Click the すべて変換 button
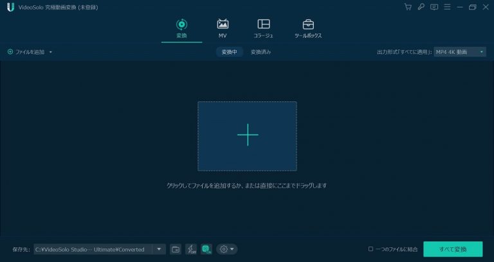This screenshot has width=494, height=262. point(453,249)
